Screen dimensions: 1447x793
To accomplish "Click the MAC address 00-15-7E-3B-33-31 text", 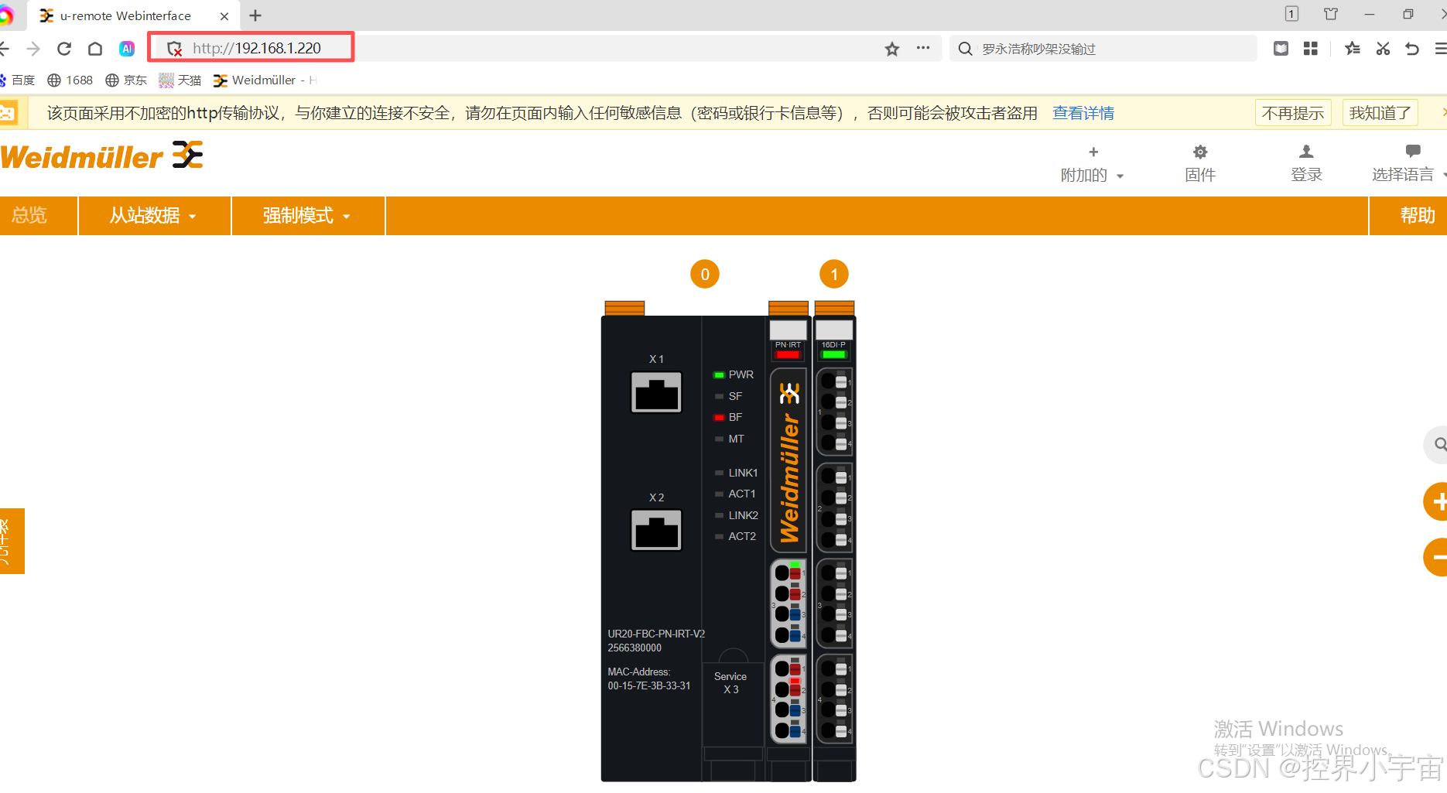I will click(649, 686).
